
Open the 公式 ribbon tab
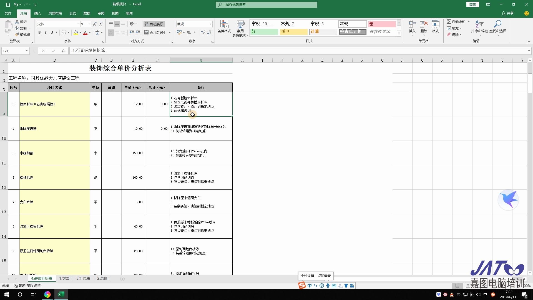point(73,13)
